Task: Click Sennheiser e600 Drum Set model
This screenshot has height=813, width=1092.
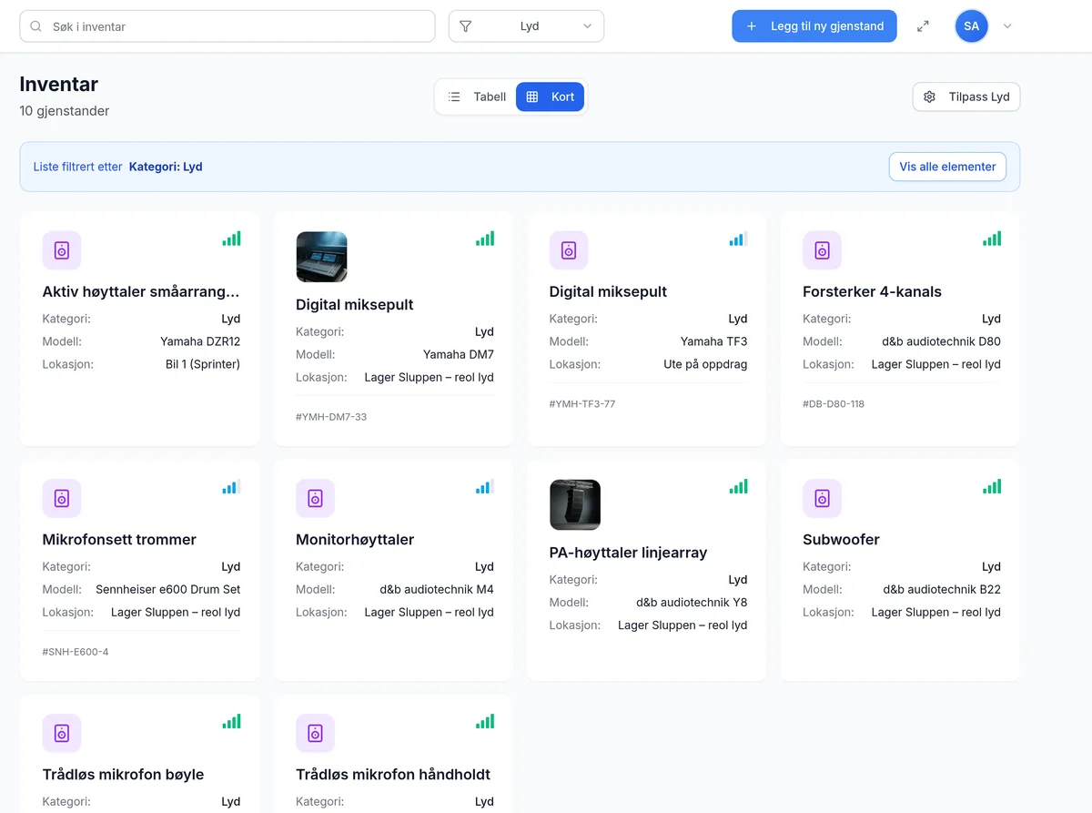Action: click(x=168, y=589)
